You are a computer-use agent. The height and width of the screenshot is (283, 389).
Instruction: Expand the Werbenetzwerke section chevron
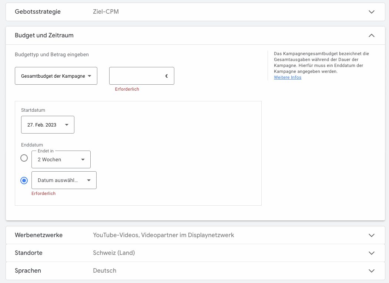371,235
